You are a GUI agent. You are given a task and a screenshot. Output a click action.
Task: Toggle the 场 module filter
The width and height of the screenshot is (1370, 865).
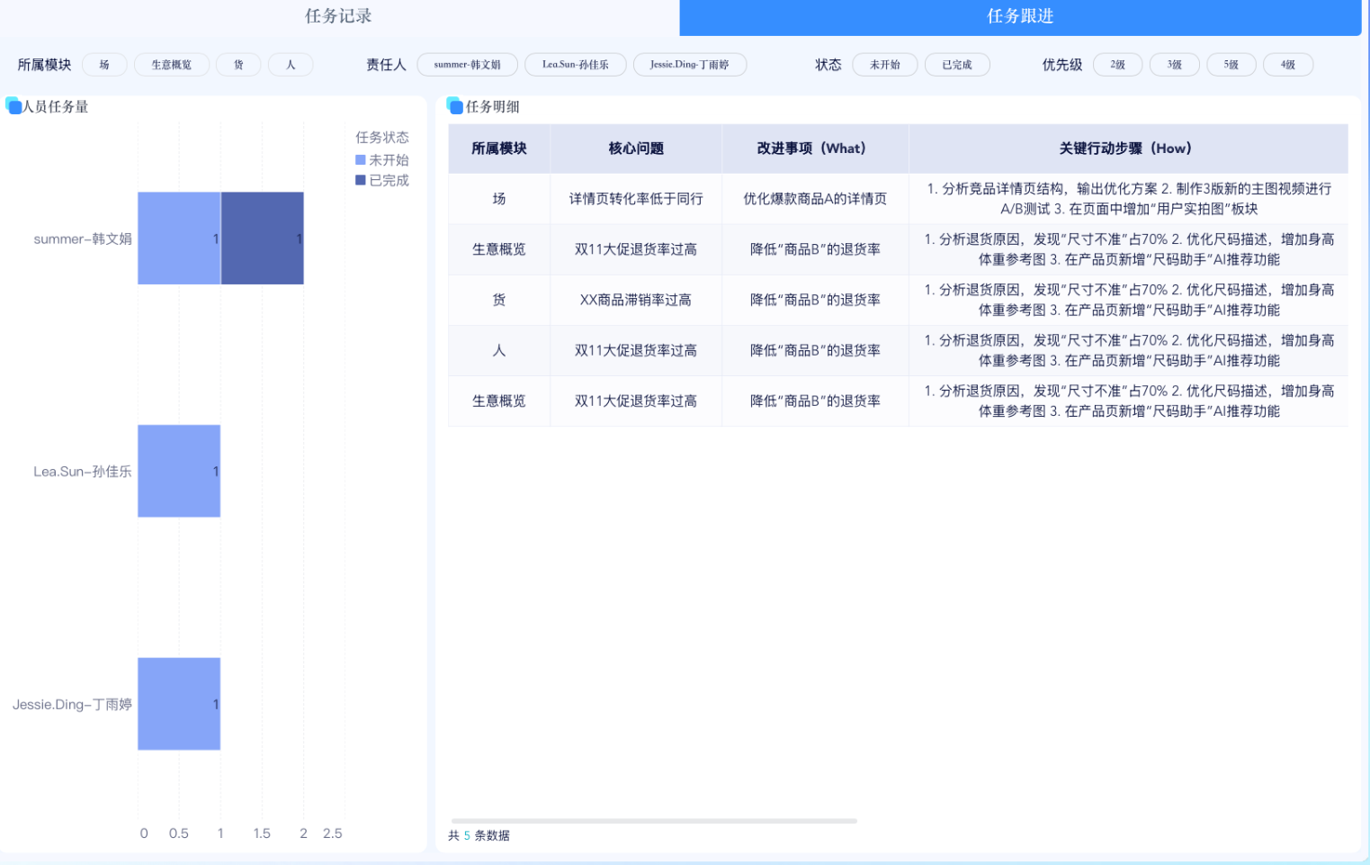[103, 64]
